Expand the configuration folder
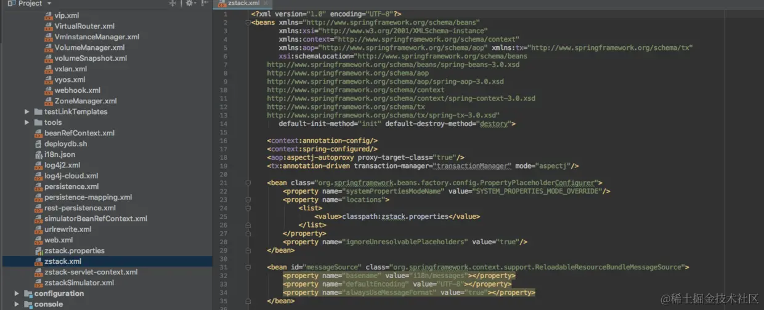The image size is (764, 310). point(17,293)
